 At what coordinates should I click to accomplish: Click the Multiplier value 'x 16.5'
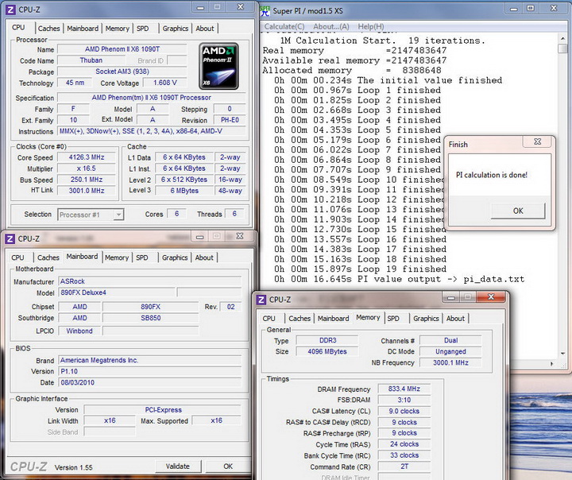tap(87, 168)
